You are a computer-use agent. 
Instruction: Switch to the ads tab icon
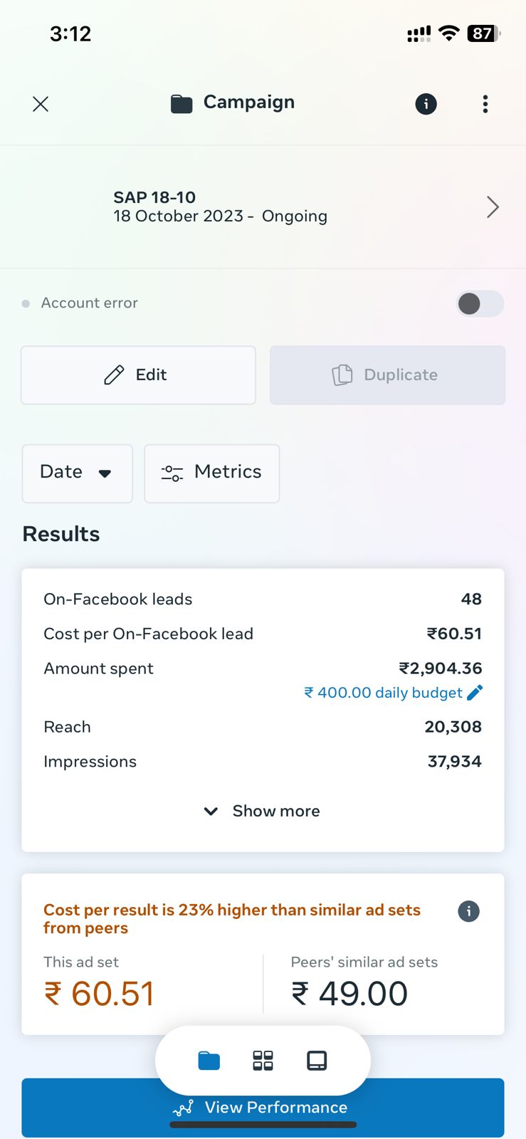[317, 1061]
